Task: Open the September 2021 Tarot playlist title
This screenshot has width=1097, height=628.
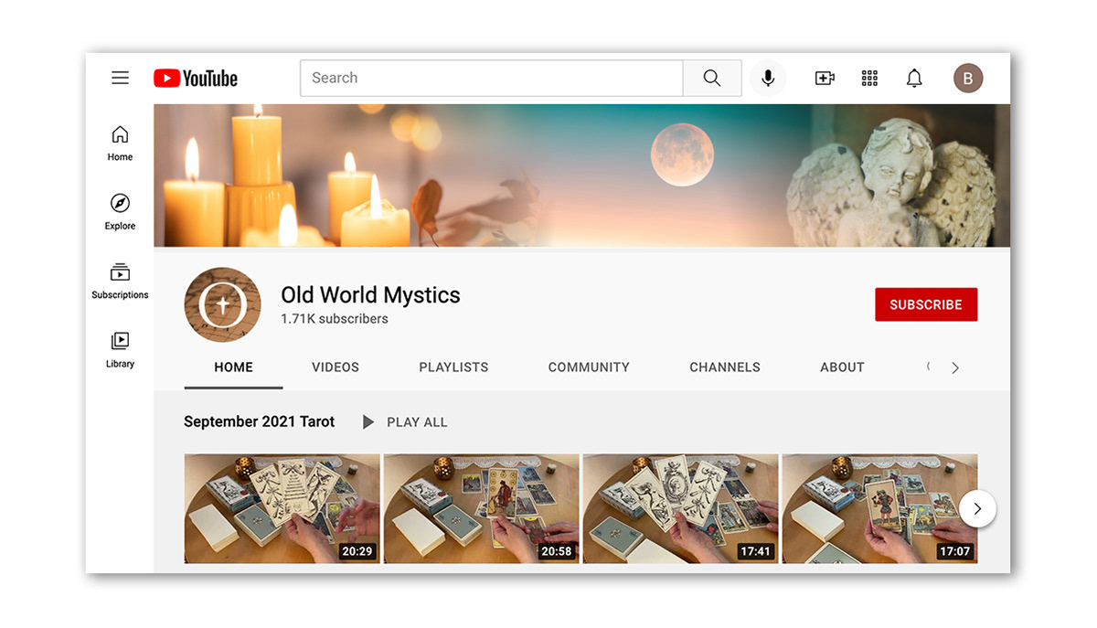Action: pyautogui.click(x=260, y=421)
